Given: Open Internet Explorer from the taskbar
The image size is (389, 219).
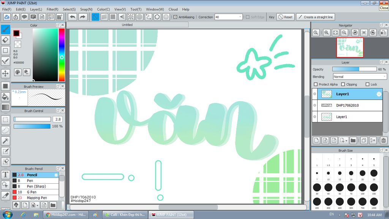Looking at the screenshot, I should click(x=23, y=214).
